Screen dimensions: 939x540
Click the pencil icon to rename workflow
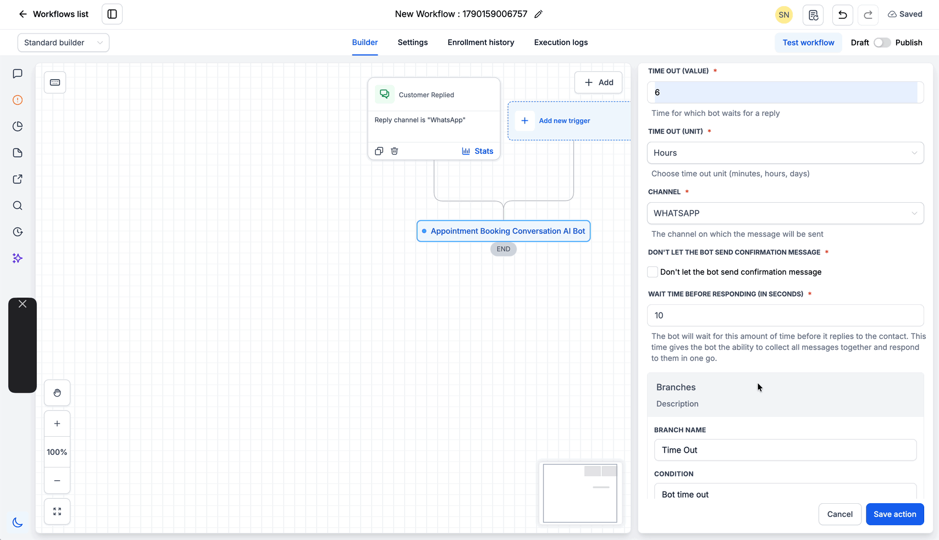pos(539,14)
